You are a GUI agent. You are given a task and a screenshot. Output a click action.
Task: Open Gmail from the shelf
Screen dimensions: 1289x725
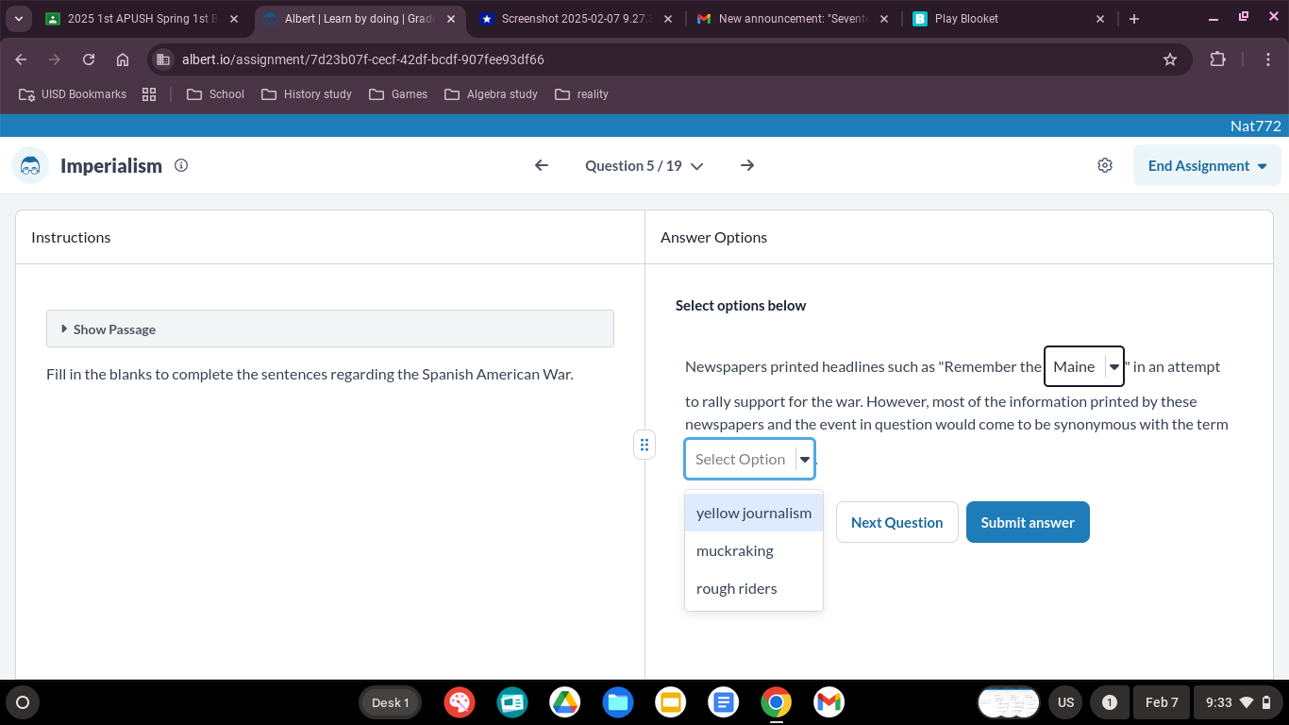(829, 702)
